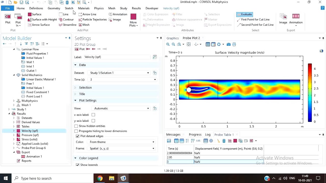
Task: Select Pressure (spf) in Model Builder tree
Action: [x=30, y=135]
